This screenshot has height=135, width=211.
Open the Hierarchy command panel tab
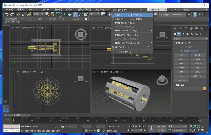186,29
